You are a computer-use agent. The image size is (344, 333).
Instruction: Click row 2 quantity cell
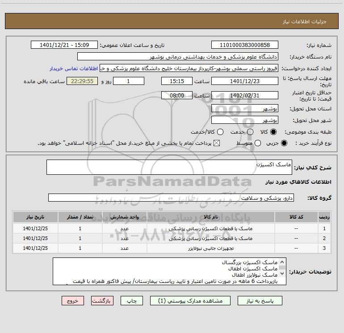click(80, 238)
